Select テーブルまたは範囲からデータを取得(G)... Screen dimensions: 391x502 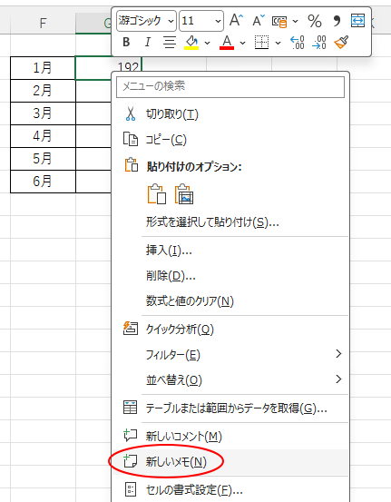[230, 408]
